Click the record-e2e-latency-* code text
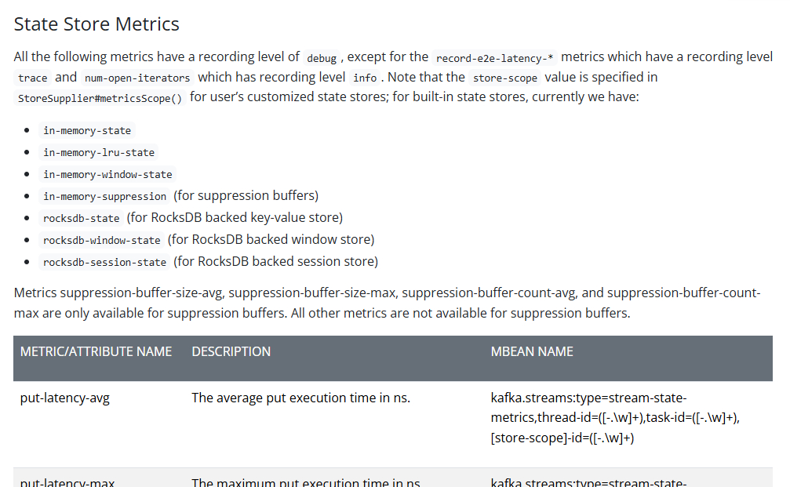This screenshot has width=790, height=487. pos(494,58)
